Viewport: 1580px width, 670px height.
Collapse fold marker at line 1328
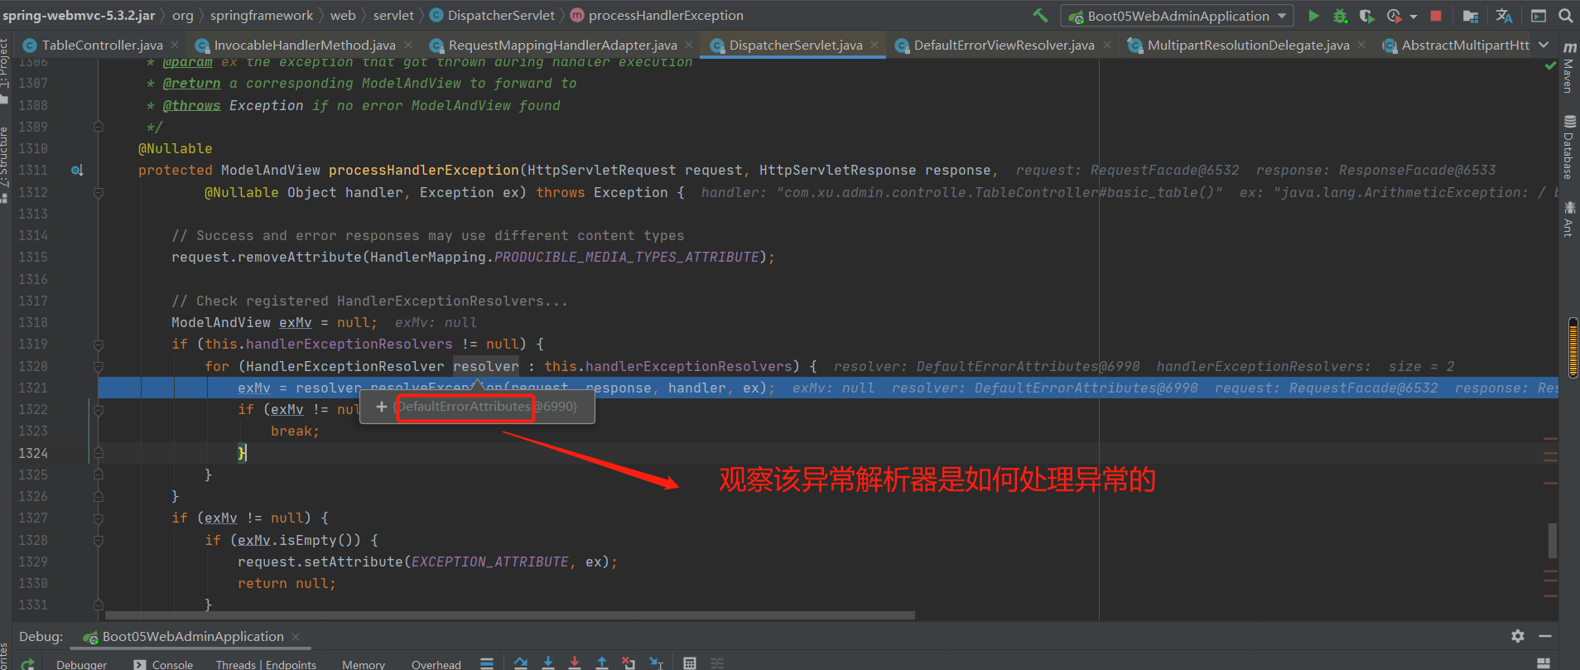(99, 540)
